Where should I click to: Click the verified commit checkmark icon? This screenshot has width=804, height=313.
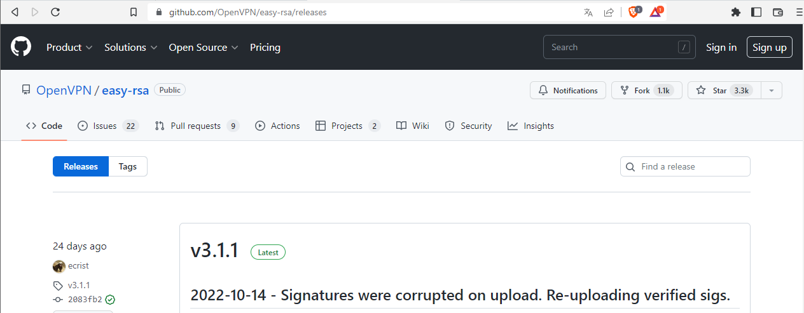tap(110, 299)
